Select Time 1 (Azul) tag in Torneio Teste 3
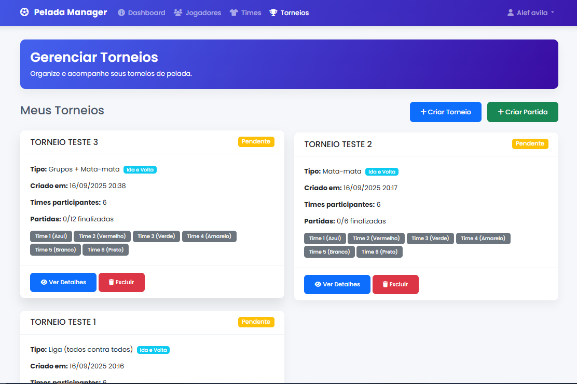 pos(51,236)
